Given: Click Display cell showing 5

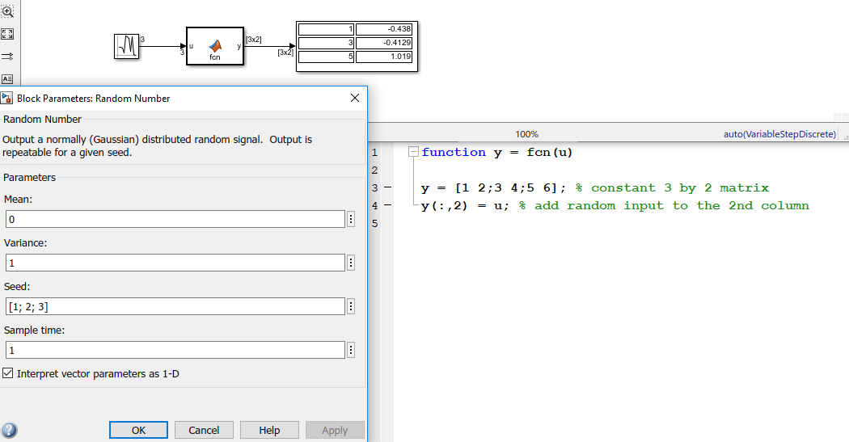Looking at the screenshot, I should coord(326,57).
